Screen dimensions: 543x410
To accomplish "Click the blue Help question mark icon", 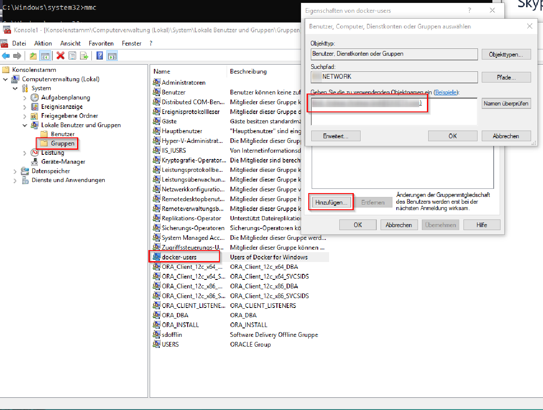I will pos(100,56).
